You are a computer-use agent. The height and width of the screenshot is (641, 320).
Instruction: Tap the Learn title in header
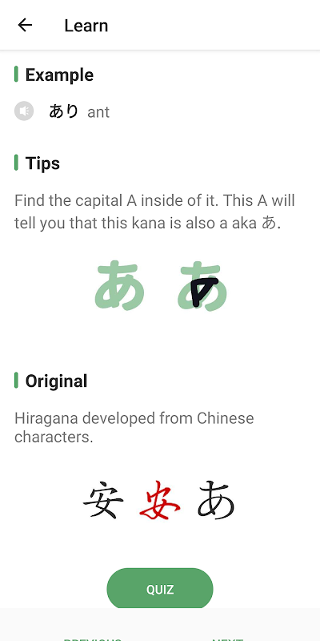(x=86, y=26)
